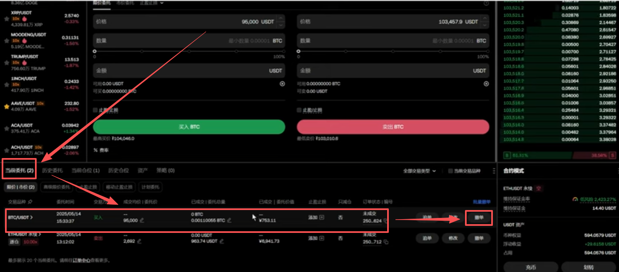Click the transfer icon beside buy-side available USDT
Image resolution: width=619 pixels, height=272 pixels.
(x=282, y=84)
